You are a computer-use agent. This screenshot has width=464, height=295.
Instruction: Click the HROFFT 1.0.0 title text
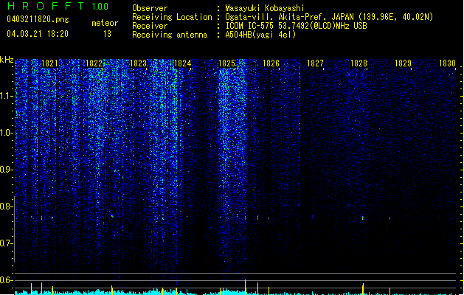point(58,6)
